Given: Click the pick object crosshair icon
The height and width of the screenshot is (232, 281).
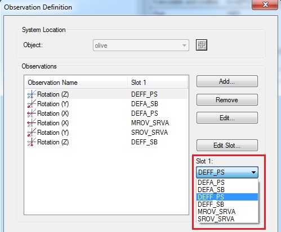Looking at the screenshot, I should click(x=202, y=45).
